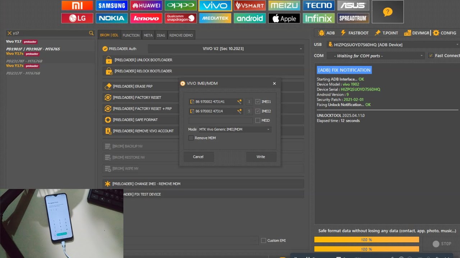Open the ASUS brand section
Viewport: 460px width, 258px height.
353,5
